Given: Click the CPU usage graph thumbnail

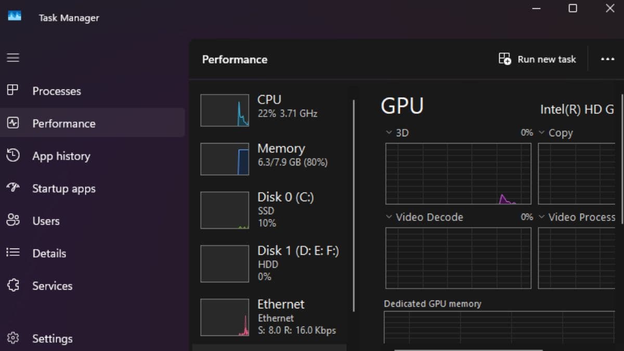Looking at the screenshot, I should point(225,110).
